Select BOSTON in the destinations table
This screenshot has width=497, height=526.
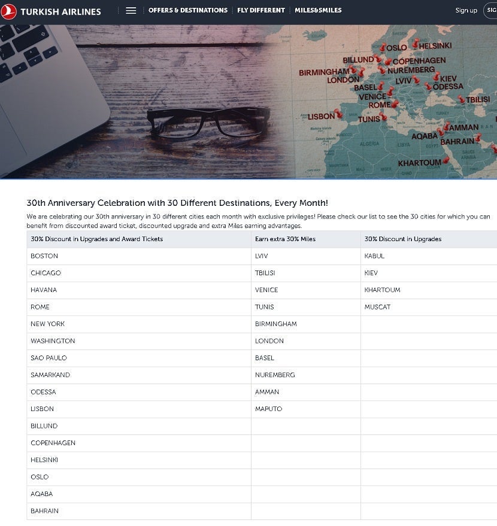[x=44, y=256]
